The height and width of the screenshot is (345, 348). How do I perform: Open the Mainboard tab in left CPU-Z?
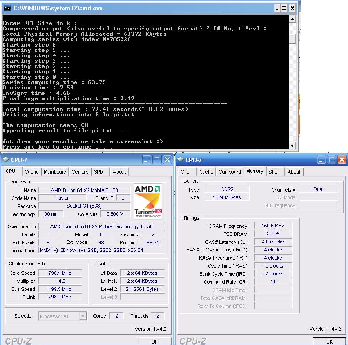point(55,172)
